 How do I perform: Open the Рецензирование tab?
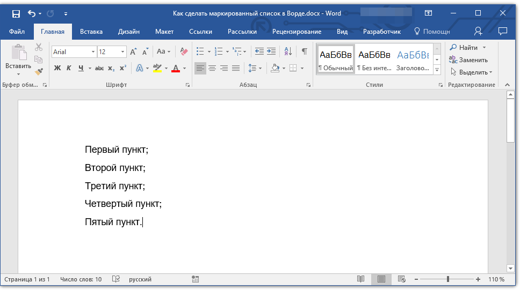click(297, 32)
